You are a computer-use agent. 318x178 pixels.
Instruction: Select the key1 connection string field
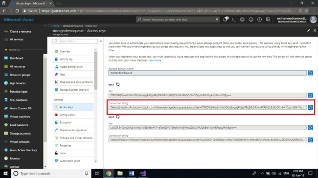(x=207, y=107)
